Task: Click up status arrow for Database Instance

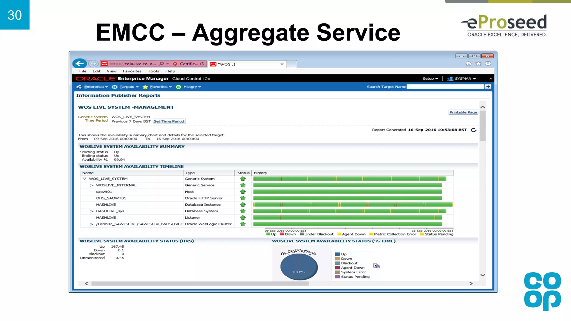Action: pos(243,205)
